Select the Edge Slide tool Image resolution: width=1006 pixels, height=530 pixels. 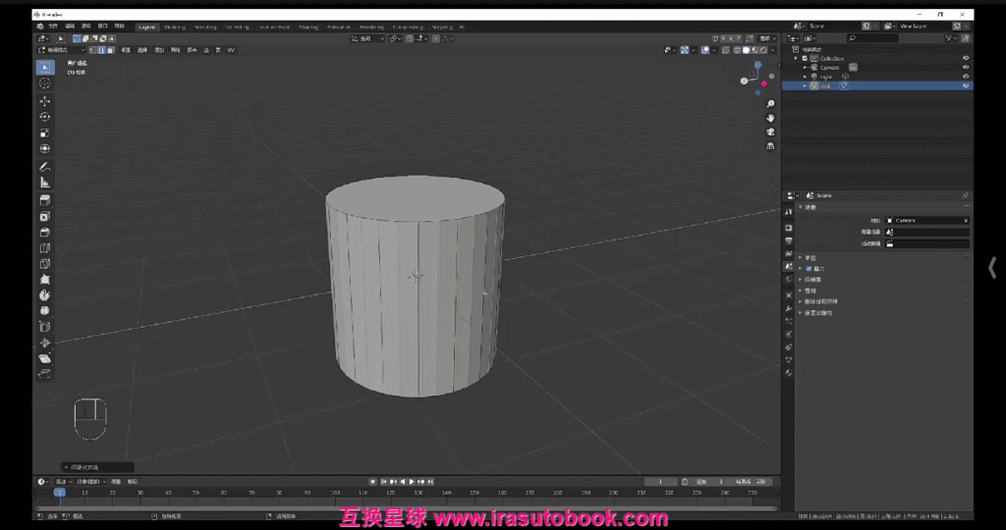click(x=45, y=327)
